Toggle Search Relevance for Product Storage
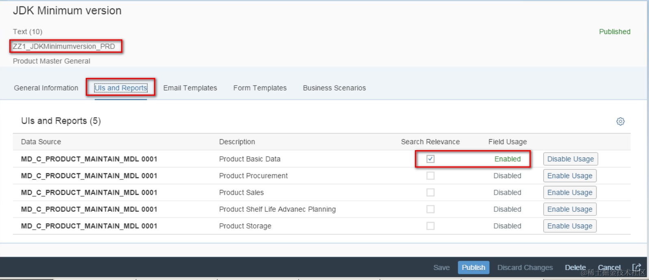The height and width of the screenshot is (280, 649). pyautogui.click(x=430, y=226)
